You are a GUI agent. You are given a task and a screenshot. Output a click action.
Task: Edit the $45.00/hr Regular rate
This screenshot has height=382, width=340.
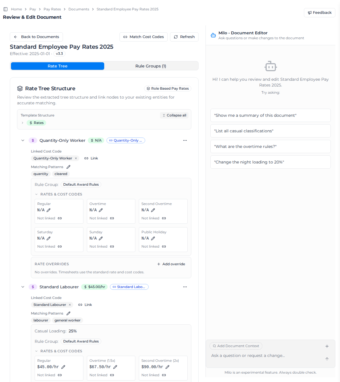tap(63, 367)
